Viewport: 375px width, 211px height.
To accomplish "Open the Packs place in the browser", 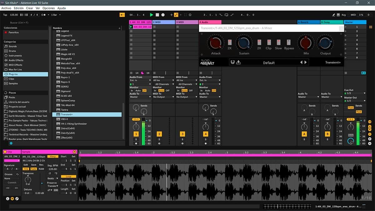I will point(12,97).
